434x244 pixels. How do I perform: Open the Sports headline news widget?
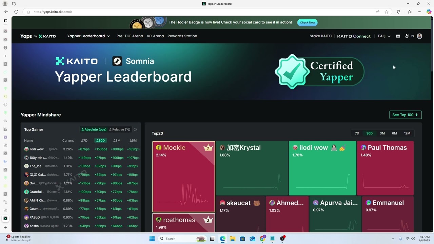[20, 239]
